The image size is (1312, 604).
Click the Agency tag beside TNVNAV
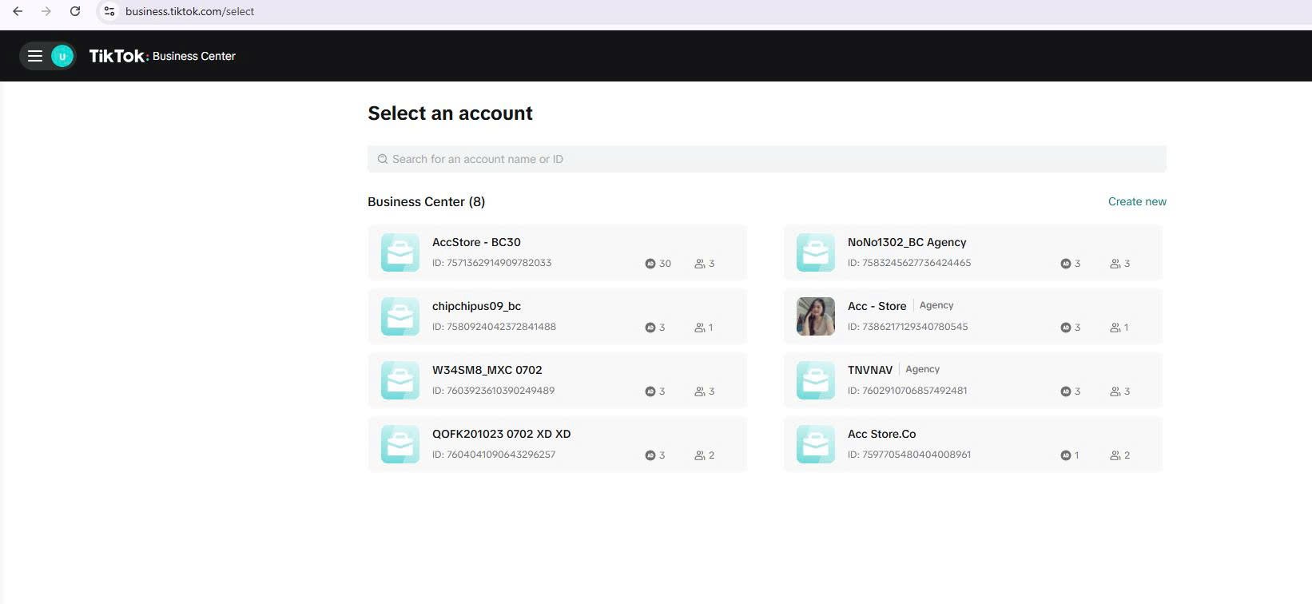pyautogui.click(x=922, y=369)
